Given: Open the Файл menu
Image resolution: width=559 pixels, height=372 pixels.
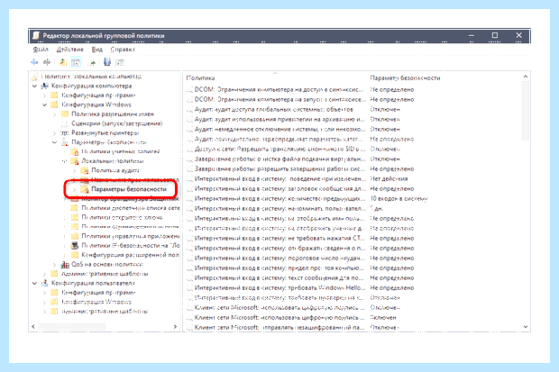Looking at the screenshot, I should 41,50.
